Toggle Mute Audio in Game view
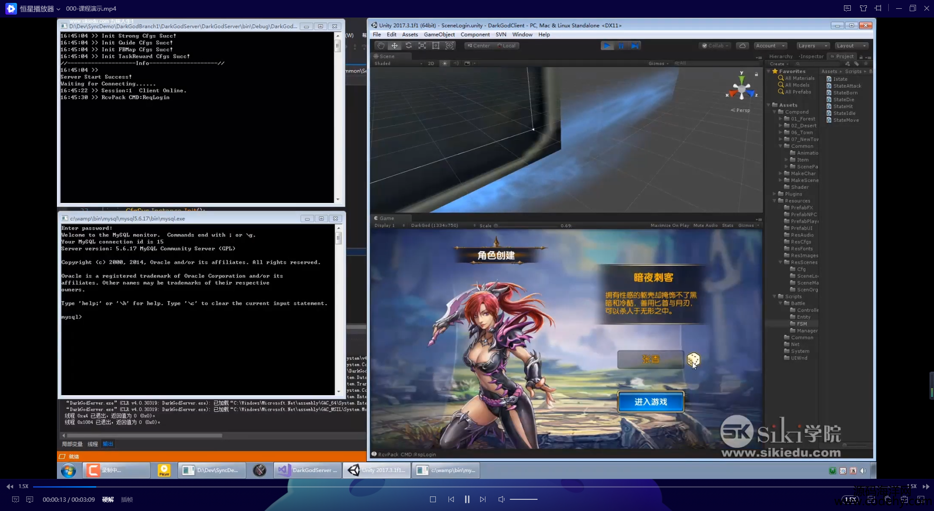The width and height of the screenshot is (934, 511). click(x=705, y=225)
